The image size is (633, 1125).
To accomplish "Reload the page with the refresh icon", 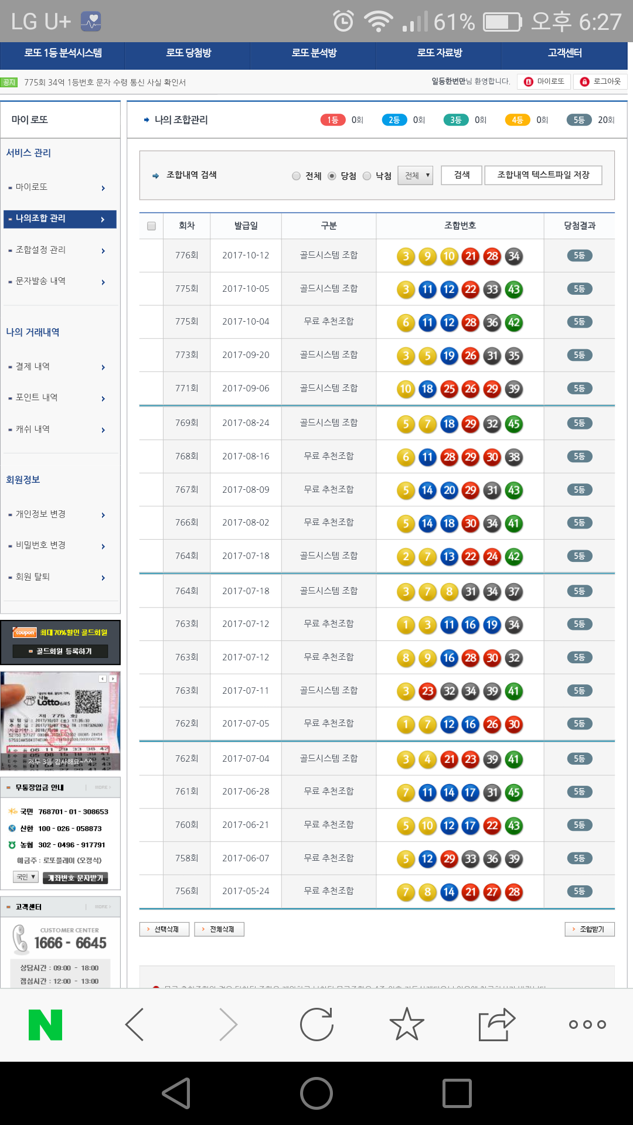I will [x=316, y=1025].
